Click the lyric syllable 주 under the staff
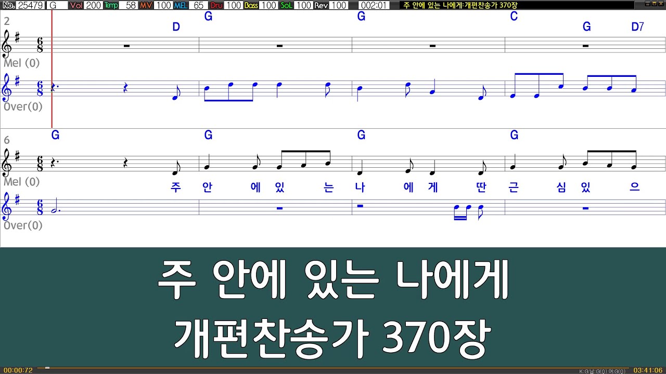 [176, 188]
